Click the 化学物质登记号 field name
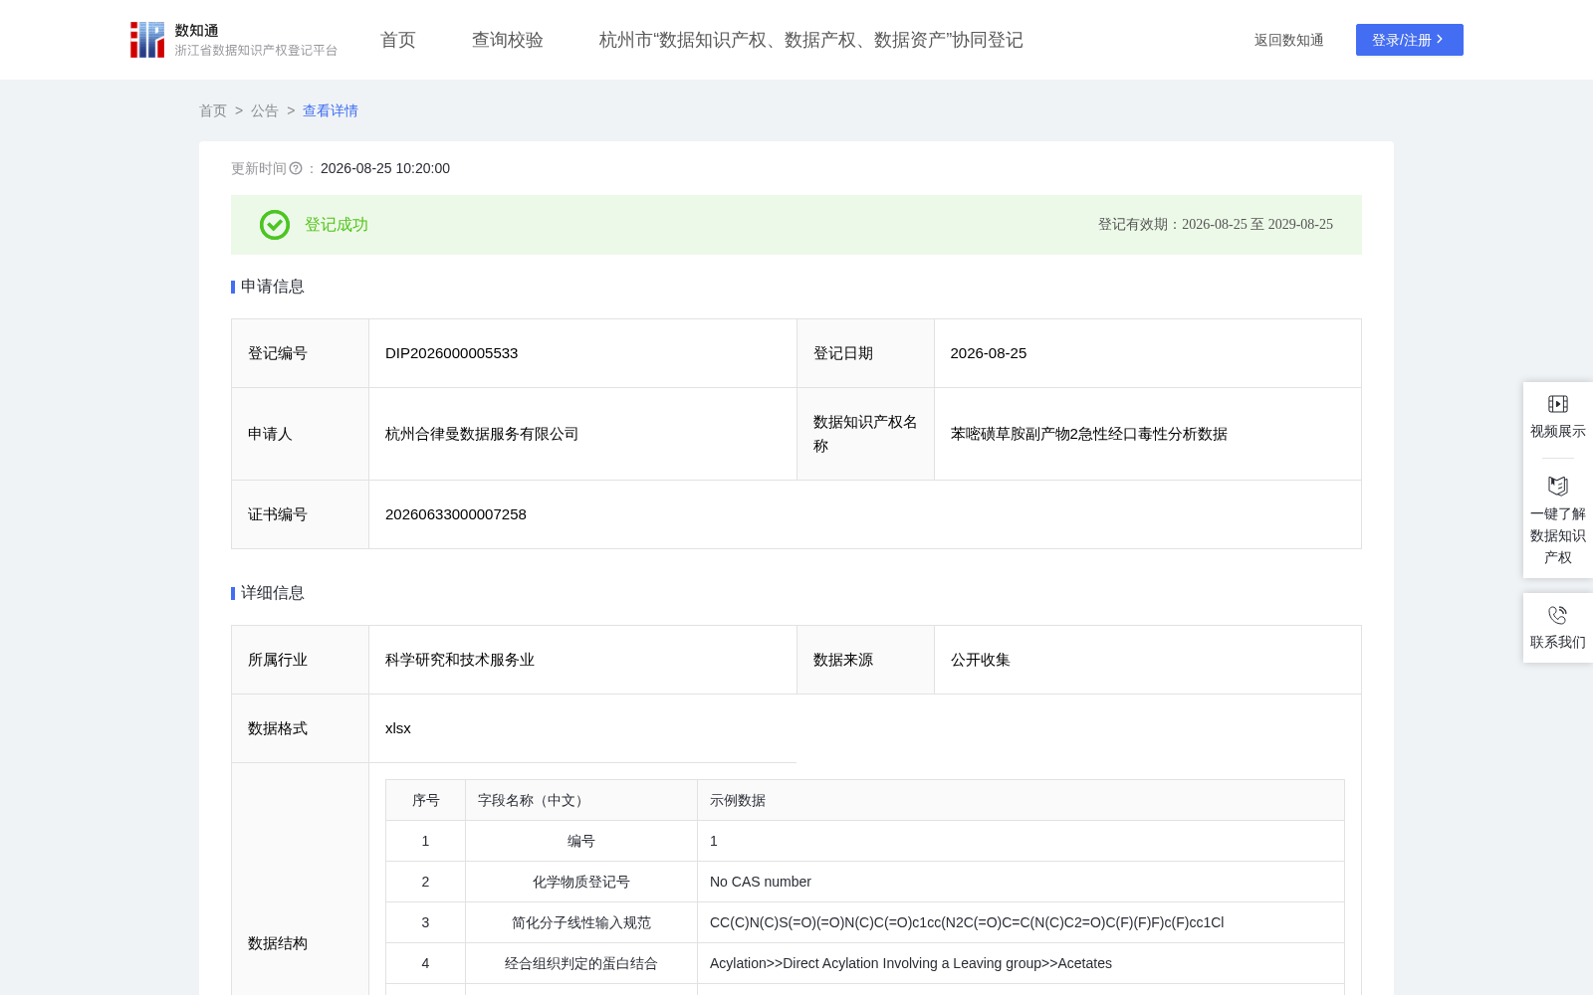Image resolution: width=1593 pixels, height=995 pixels. [x=581, y=882]
